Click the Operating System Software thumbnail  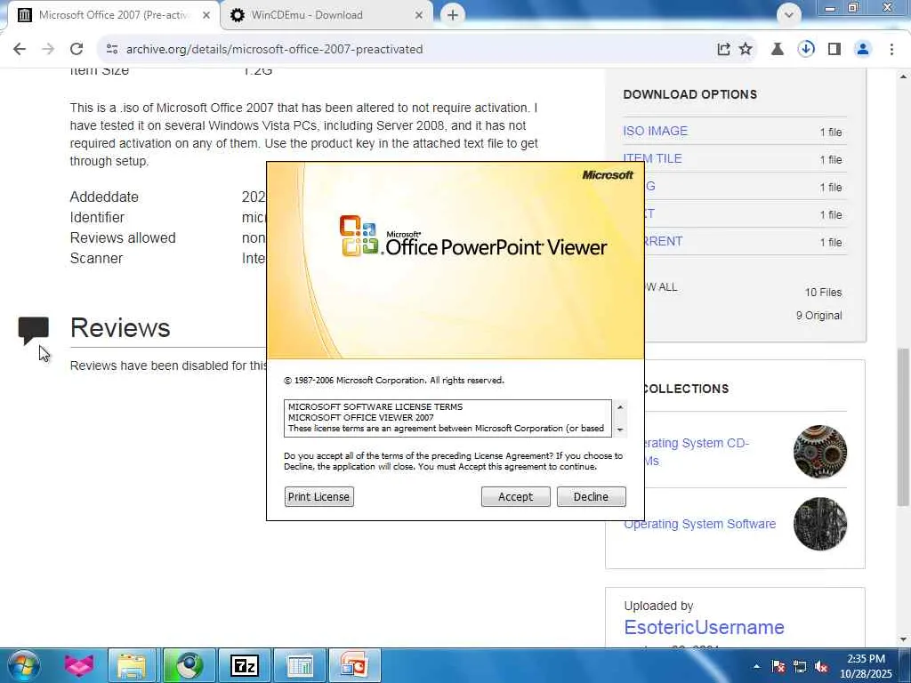coord(819,524)
